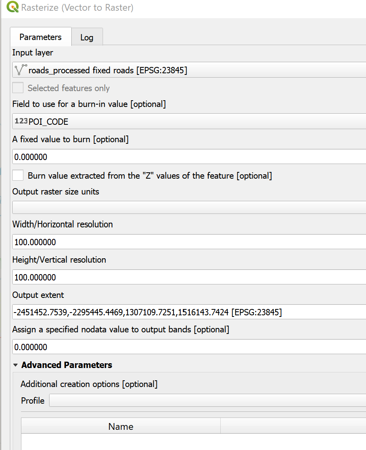Collapse the Advanced Parameters section
The image size is (366, 450).
(15, 365)
